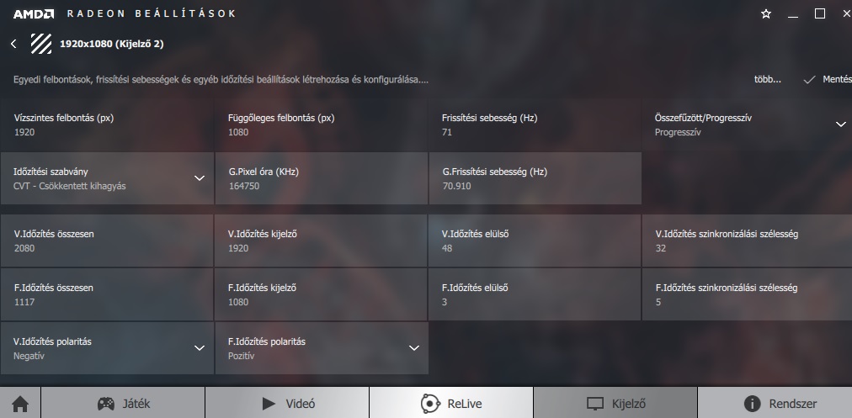Screen dimensions: 852x418
Task: Open the Játék gamepad tab
Action: (124, 404)
